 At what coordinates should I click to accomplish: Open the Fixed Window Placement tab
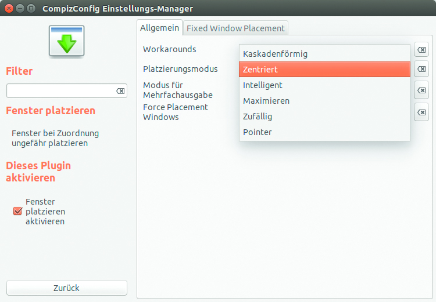235,28
